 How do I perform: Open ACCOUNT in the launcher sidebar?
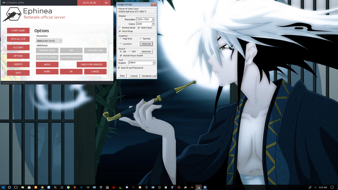pos(18,47)
